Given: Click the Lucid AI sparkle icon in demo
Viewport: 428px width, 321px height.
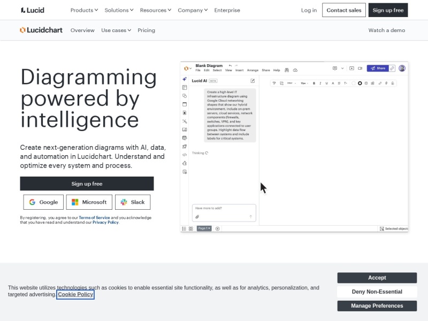Looking at the screenshot, I should tap(185, 79).
